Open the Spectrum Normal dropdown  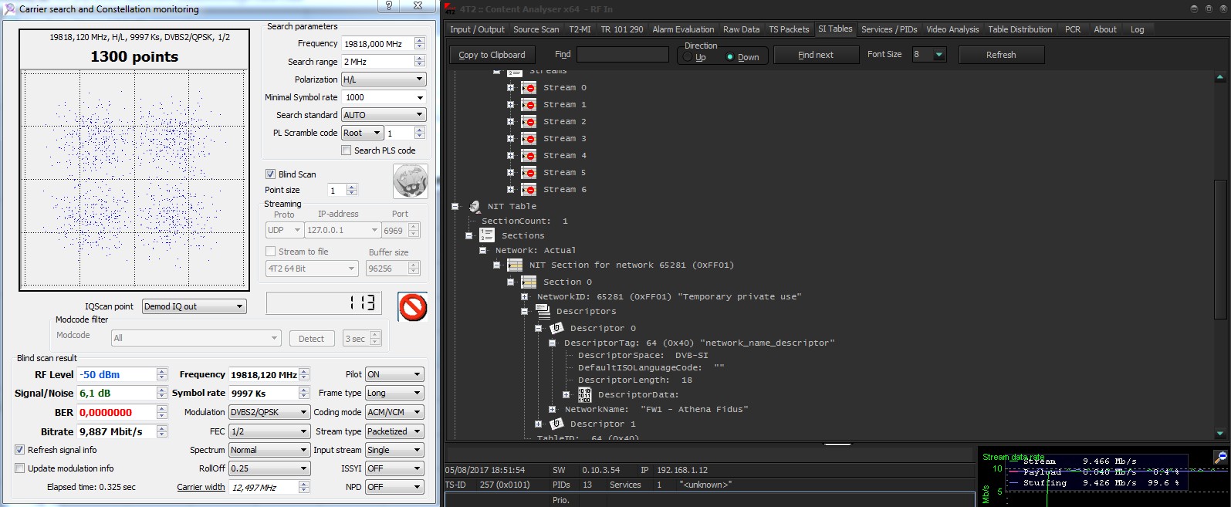pyautogui.click(x=269, y=450)
